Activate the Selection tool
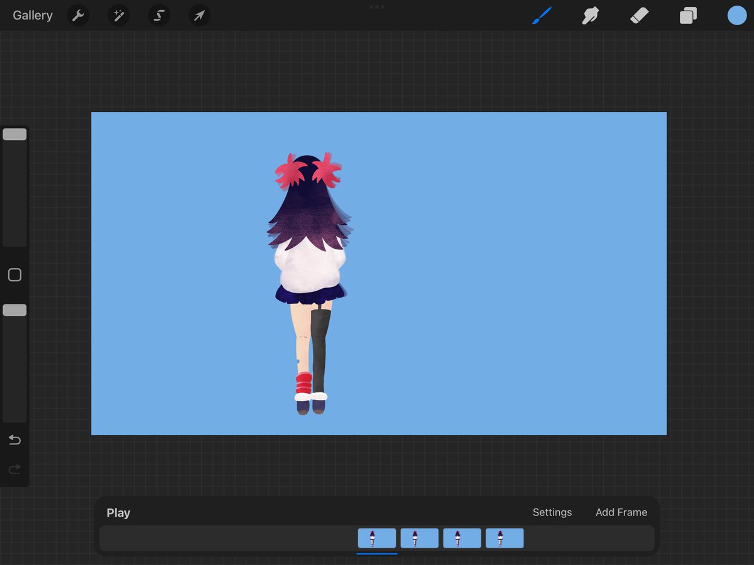Viewport: 754px width, 565px height. point(159,16)
